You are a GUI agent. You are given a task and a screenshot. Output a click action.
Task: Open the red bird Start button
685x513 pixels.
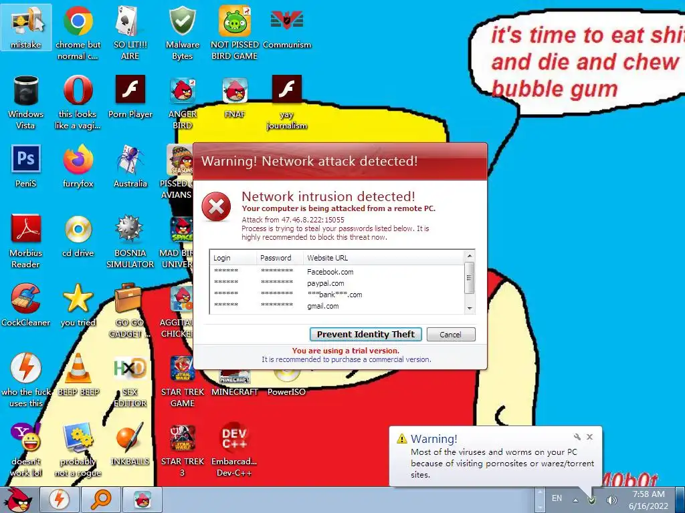17,500
